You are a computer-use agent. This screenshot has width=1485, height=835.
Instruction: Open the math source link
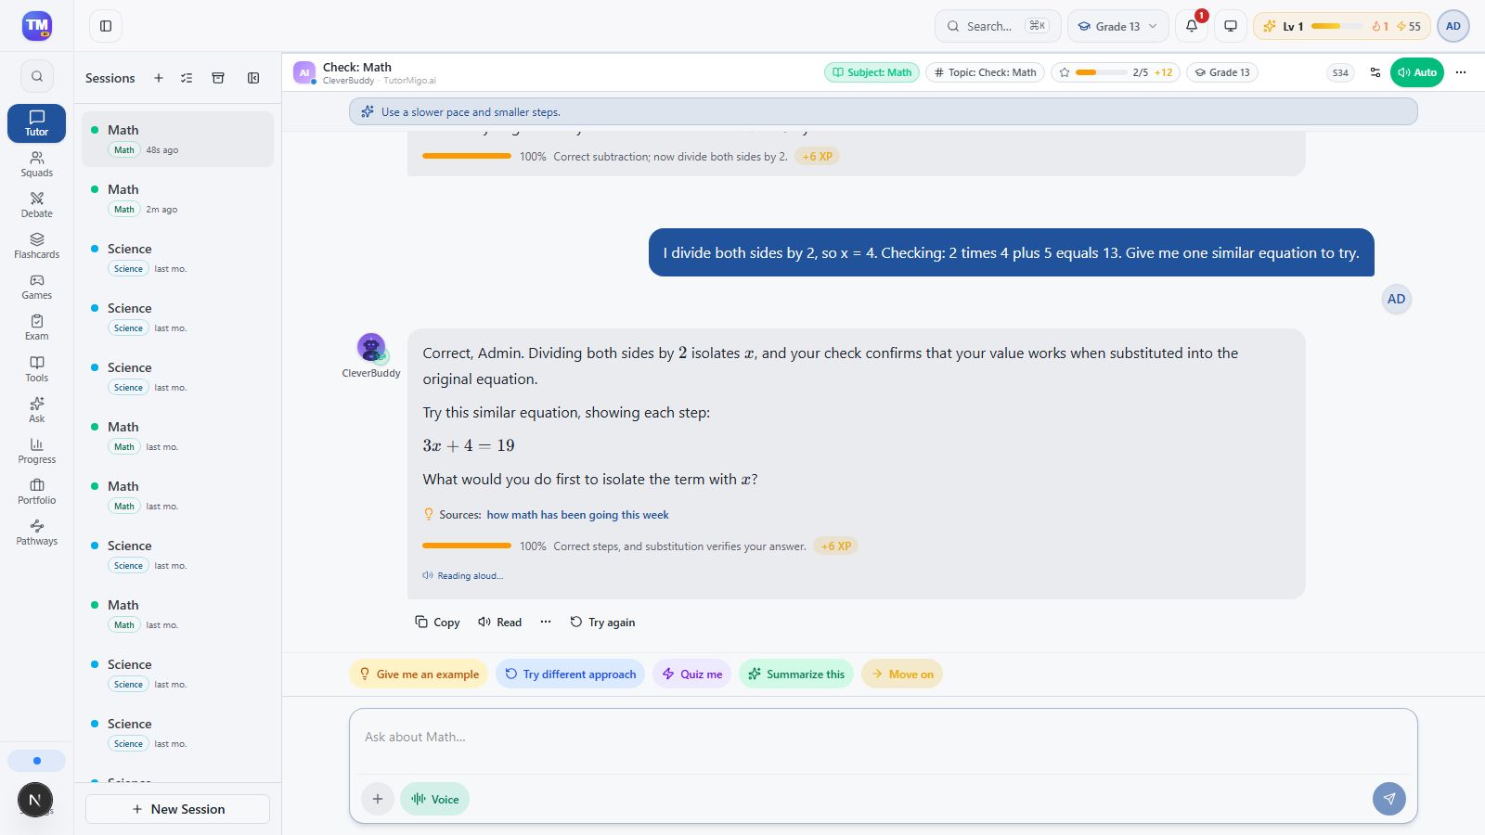click(x=577, y=515)
